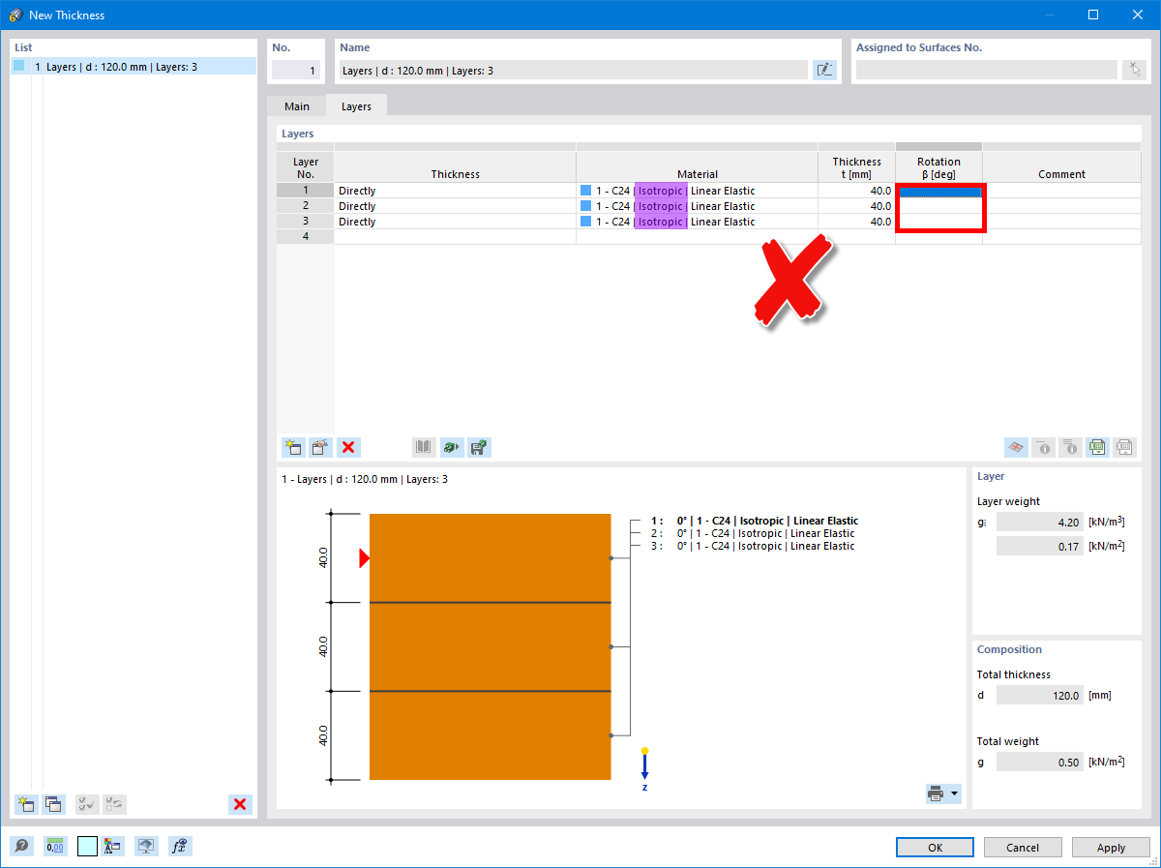The width and height of the screenshot is (1161, 868).
Task: Switch to the Layers tab
Action: [356, 106]
